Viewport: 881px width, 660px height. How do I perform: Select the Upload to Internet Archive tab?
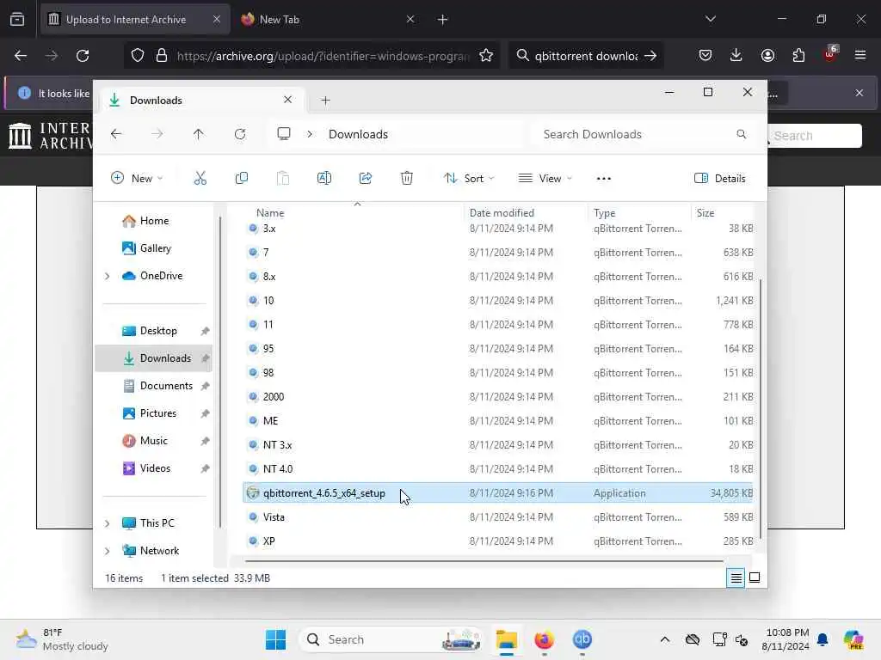(x=135, y=20)
